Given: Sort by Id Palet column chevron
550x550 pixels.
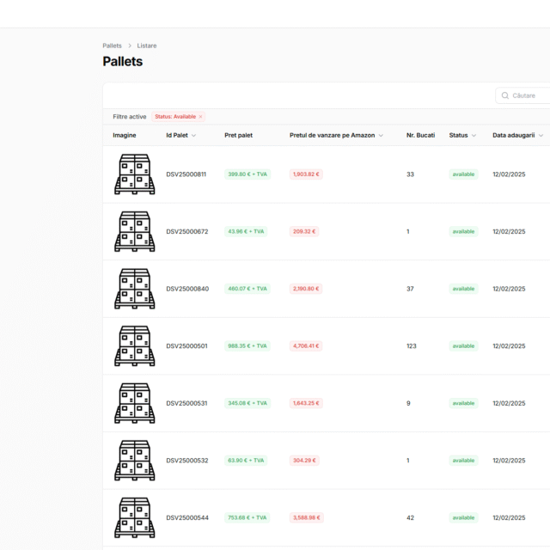Looking at the screenshot, I should coord(193,136).
